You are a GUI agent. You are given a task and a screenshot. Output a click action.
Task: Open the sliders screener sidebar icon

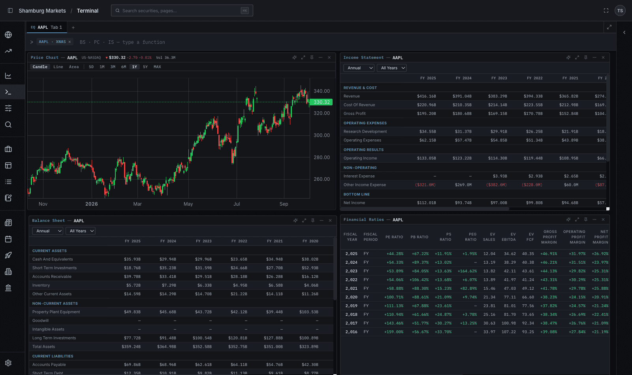pos(8,108)
